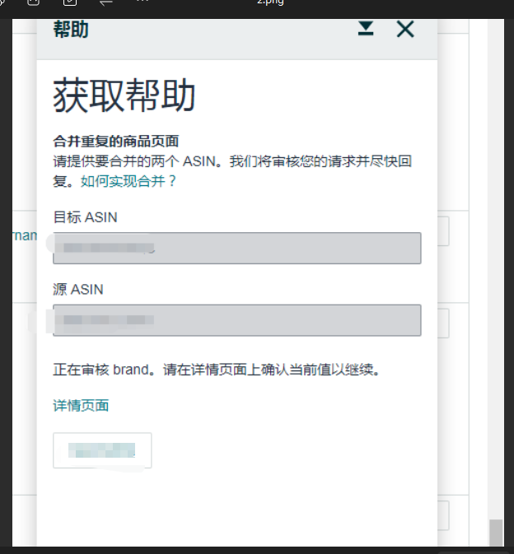This screenshot has height=554, width=514.
Task: Click background field at bottom right of panel
Action: 443,516
